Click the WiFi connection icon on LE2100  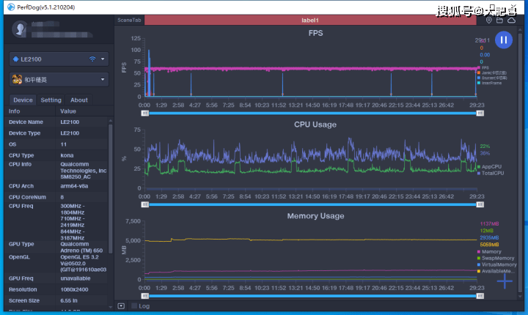(x=92, y=59)
